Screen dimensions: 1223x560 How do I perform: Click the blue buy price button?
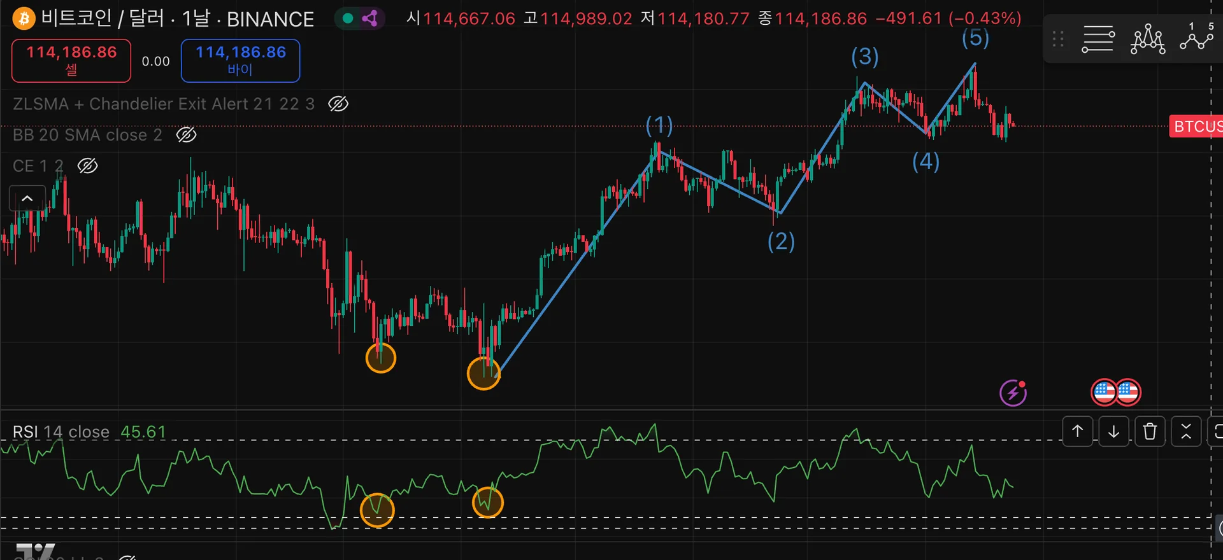click(240, 60)
